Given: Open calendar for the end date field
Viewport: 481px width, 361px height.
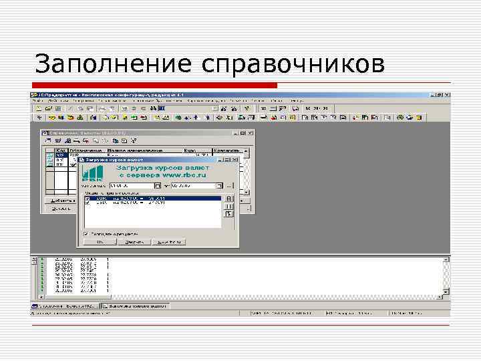Looking at the screenshot, I should 219,186.
